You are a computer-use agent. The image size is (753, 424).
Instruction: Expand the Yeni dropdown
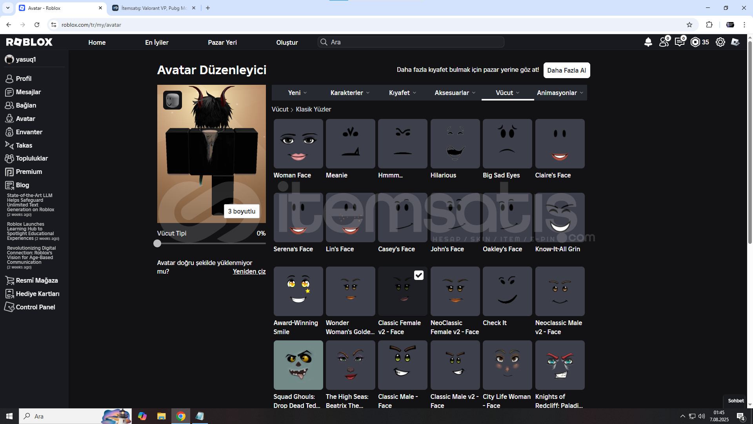298,93
